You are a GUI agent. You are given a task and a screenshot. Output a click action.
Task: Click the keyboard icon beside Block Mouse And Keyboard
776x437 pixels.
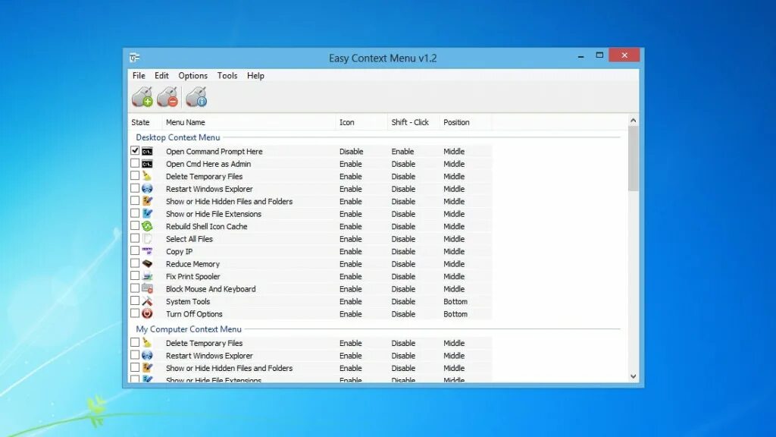click(x=147, y=289)
